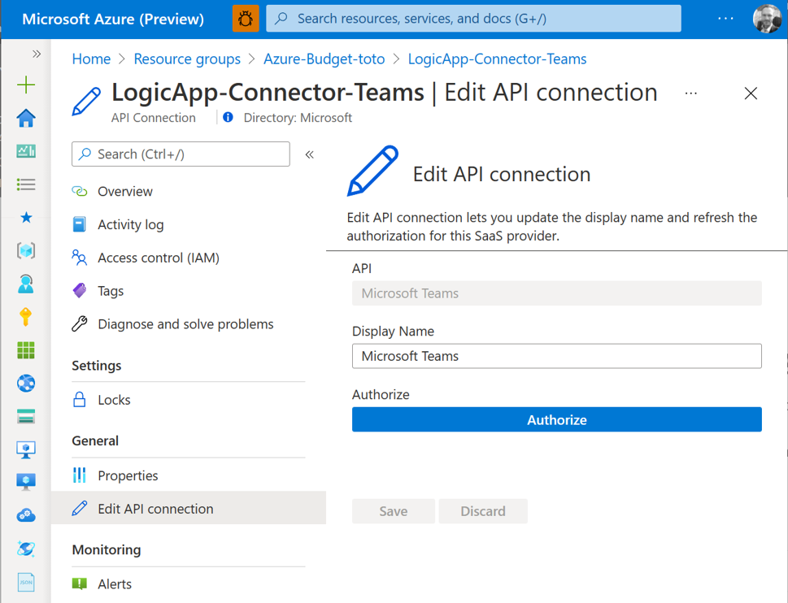788x603 pixels.
Task: Open the Home icon in the sidebar
Action: tap(26, 118)
